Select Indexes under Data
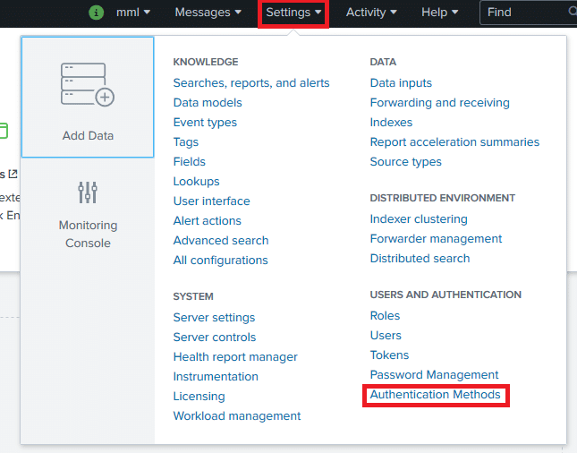Viewport: 577px width, 453px height. click(391, 123)
